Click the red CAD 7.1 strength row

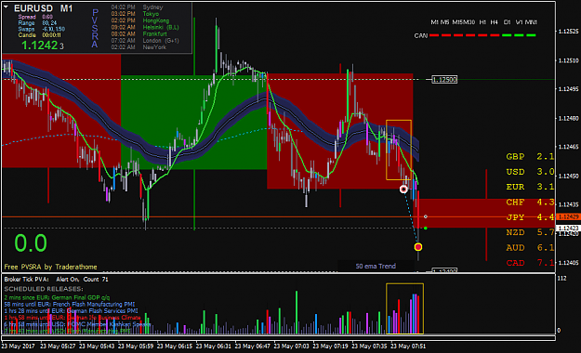530,263
